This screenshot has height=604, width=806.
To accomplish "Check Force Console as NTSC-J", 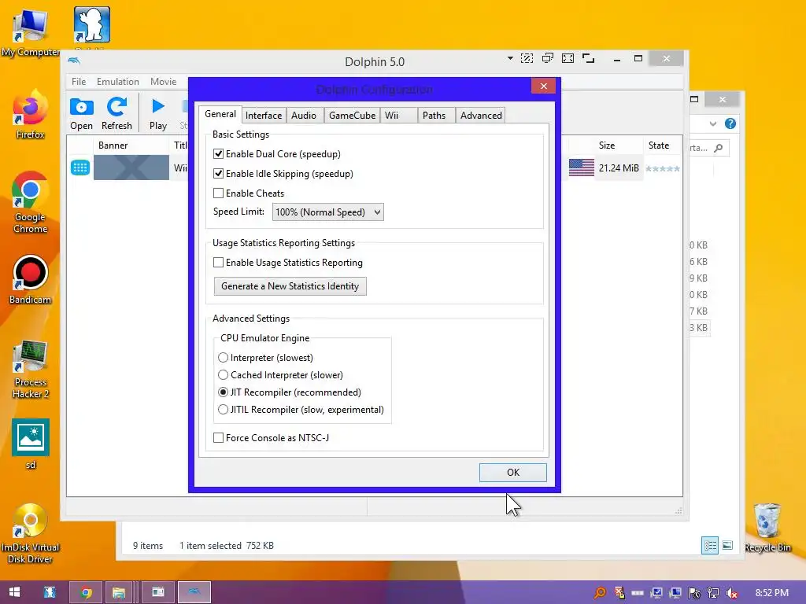I will (x=219, y=437).
